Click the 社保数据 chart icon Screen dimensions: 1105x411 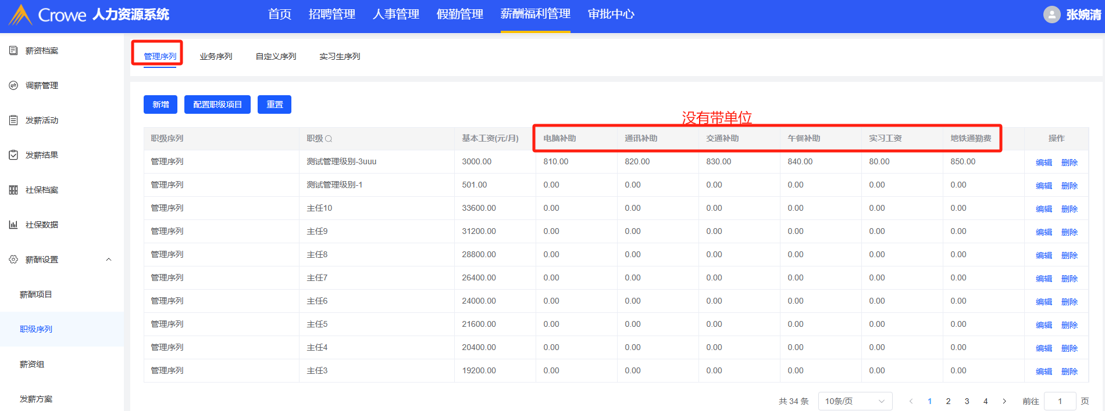pos(13,225)
